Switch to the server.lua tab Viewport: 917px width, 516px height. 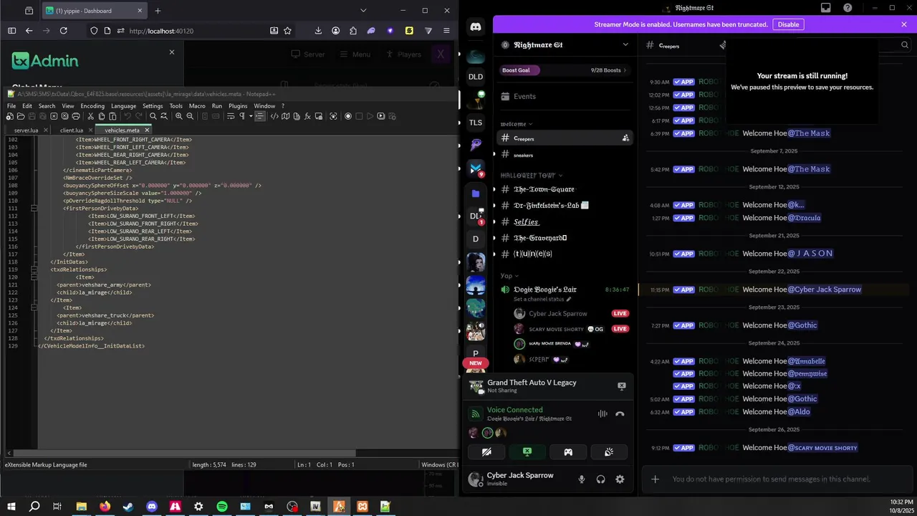point(27,130)
